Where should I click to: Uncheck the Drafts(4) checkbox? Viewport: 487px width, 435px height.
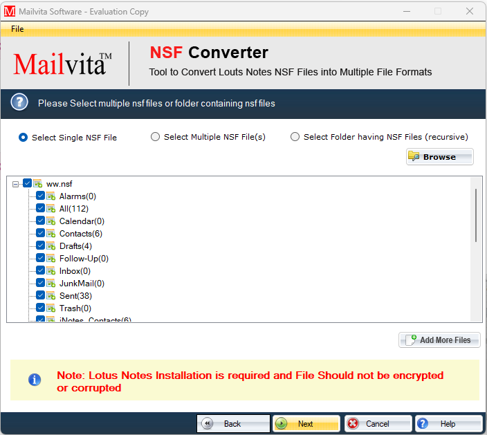[40, 246]
